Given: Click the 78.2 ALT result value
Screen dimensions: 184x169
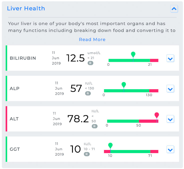Looking at the screenshot, I should coord(78,119).
